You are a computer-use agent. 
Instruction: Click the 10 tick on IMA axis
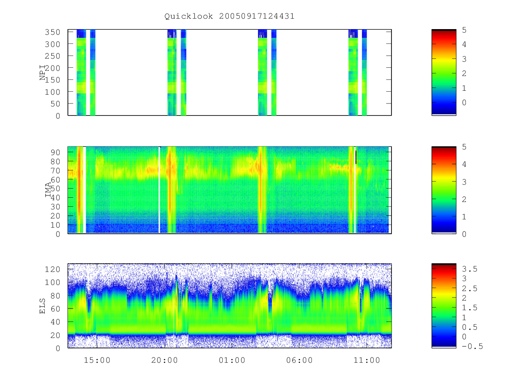coord(56,225)
